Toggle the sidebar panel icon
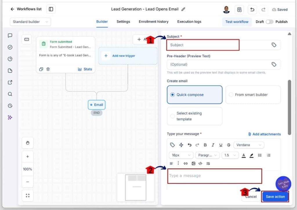 (51, 9)
